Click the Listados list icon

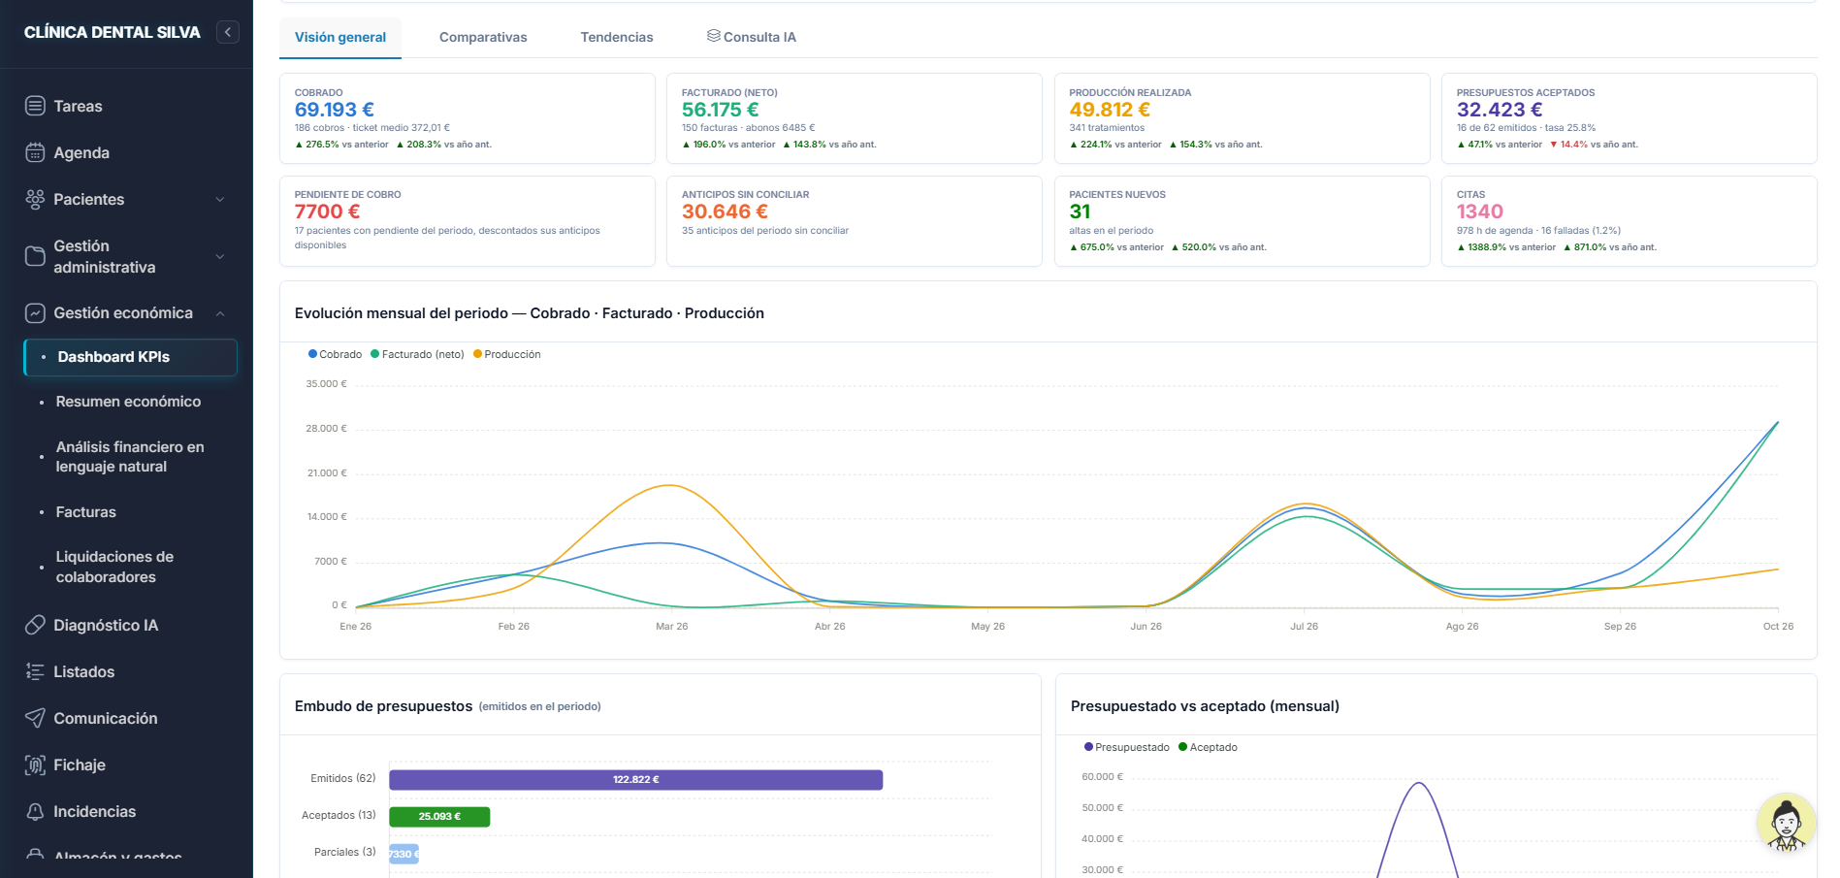pyautogui.click(x=35, y=671)
